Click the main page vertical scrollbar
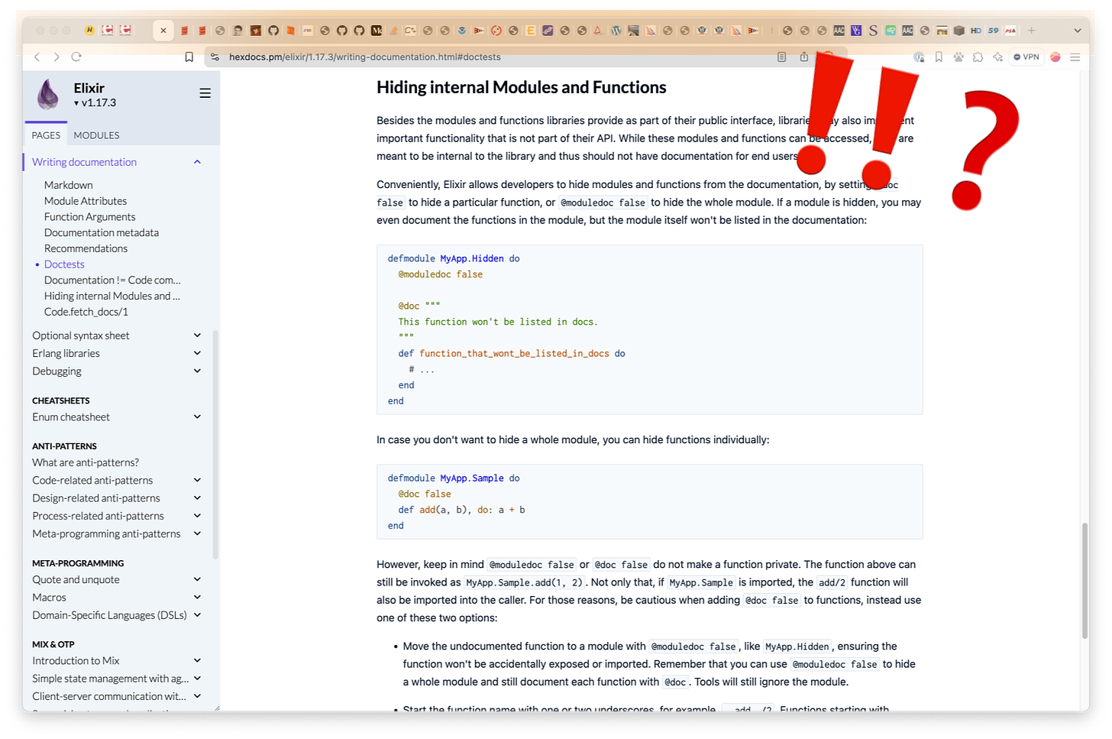Image resolution: width=1112 pixels, height=739 pixels. tap(1085, 581)
